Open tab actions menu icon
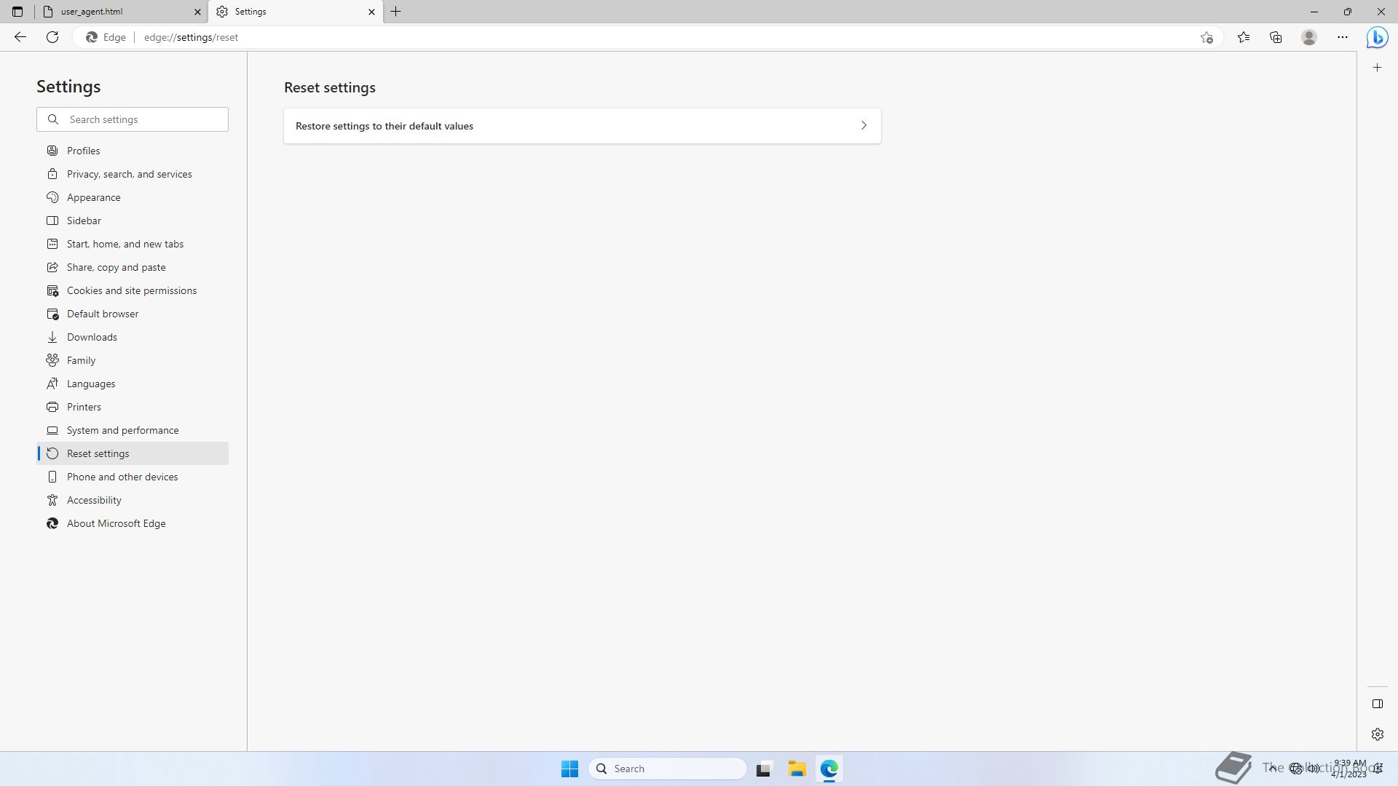This screenshot has height=786, width=1398. [17, 12]
